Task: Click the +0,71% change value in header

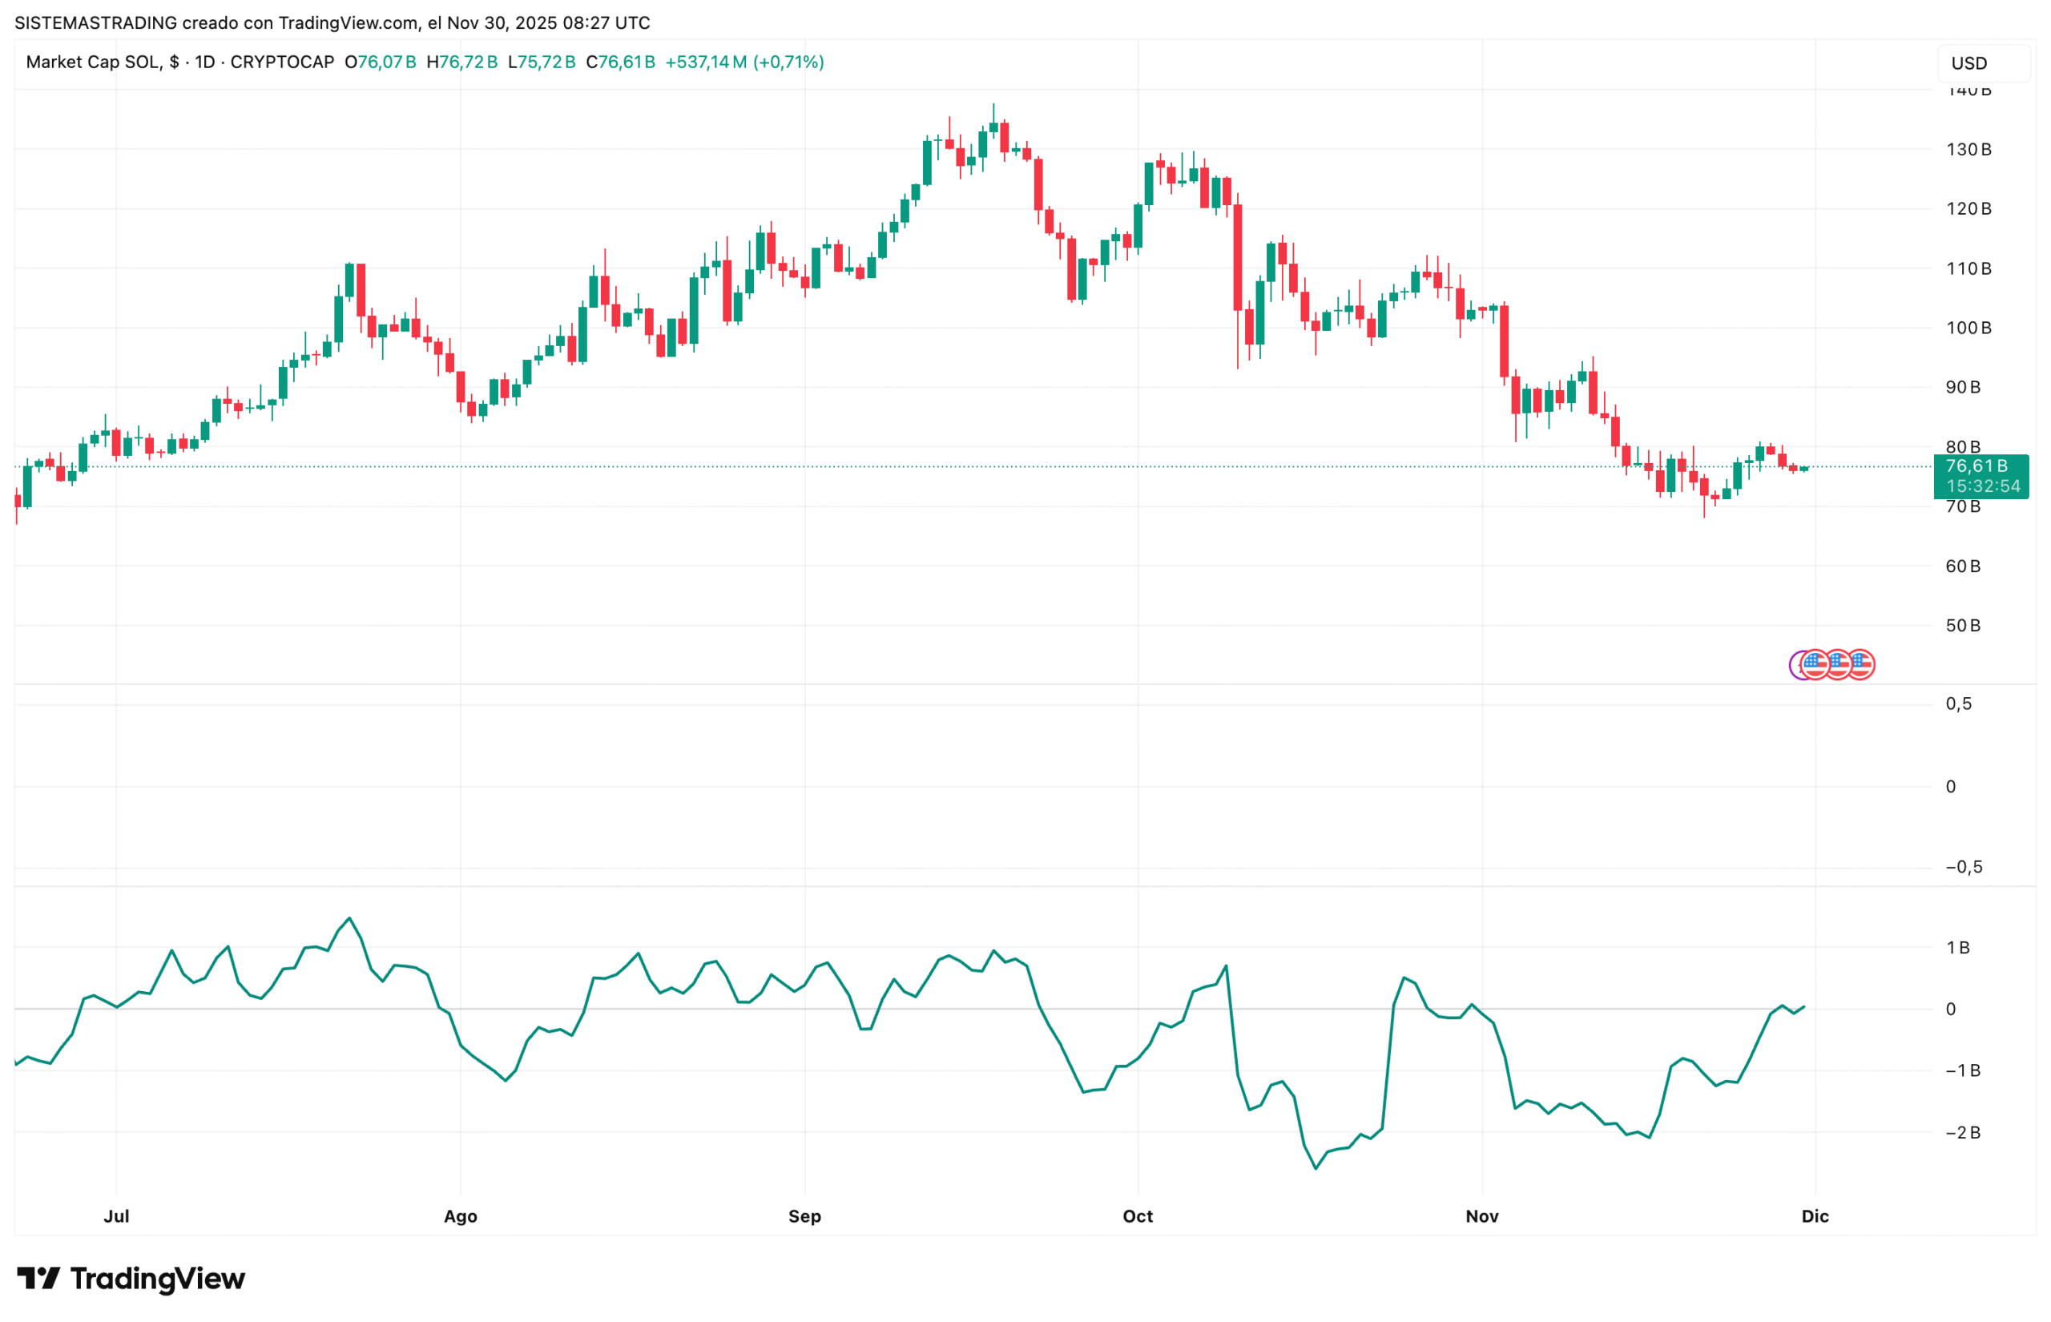Action: (x=788, y=62)
